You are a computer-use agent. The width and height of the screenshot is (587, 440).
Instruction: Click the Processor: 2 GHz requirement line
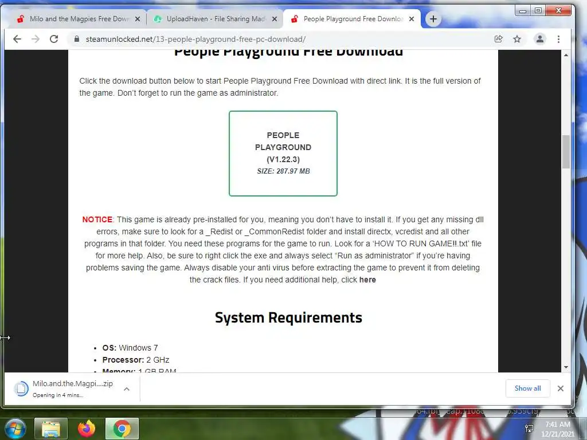tap(136, 360)
